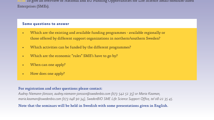The width and height of the screenshot is (214, 120).
Task: Click the bullet point beside "How does one apply?"
Action: pos(23,74)
